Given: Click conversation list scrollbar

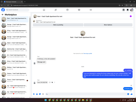Looking at the screenshot, I should point(30,39).
